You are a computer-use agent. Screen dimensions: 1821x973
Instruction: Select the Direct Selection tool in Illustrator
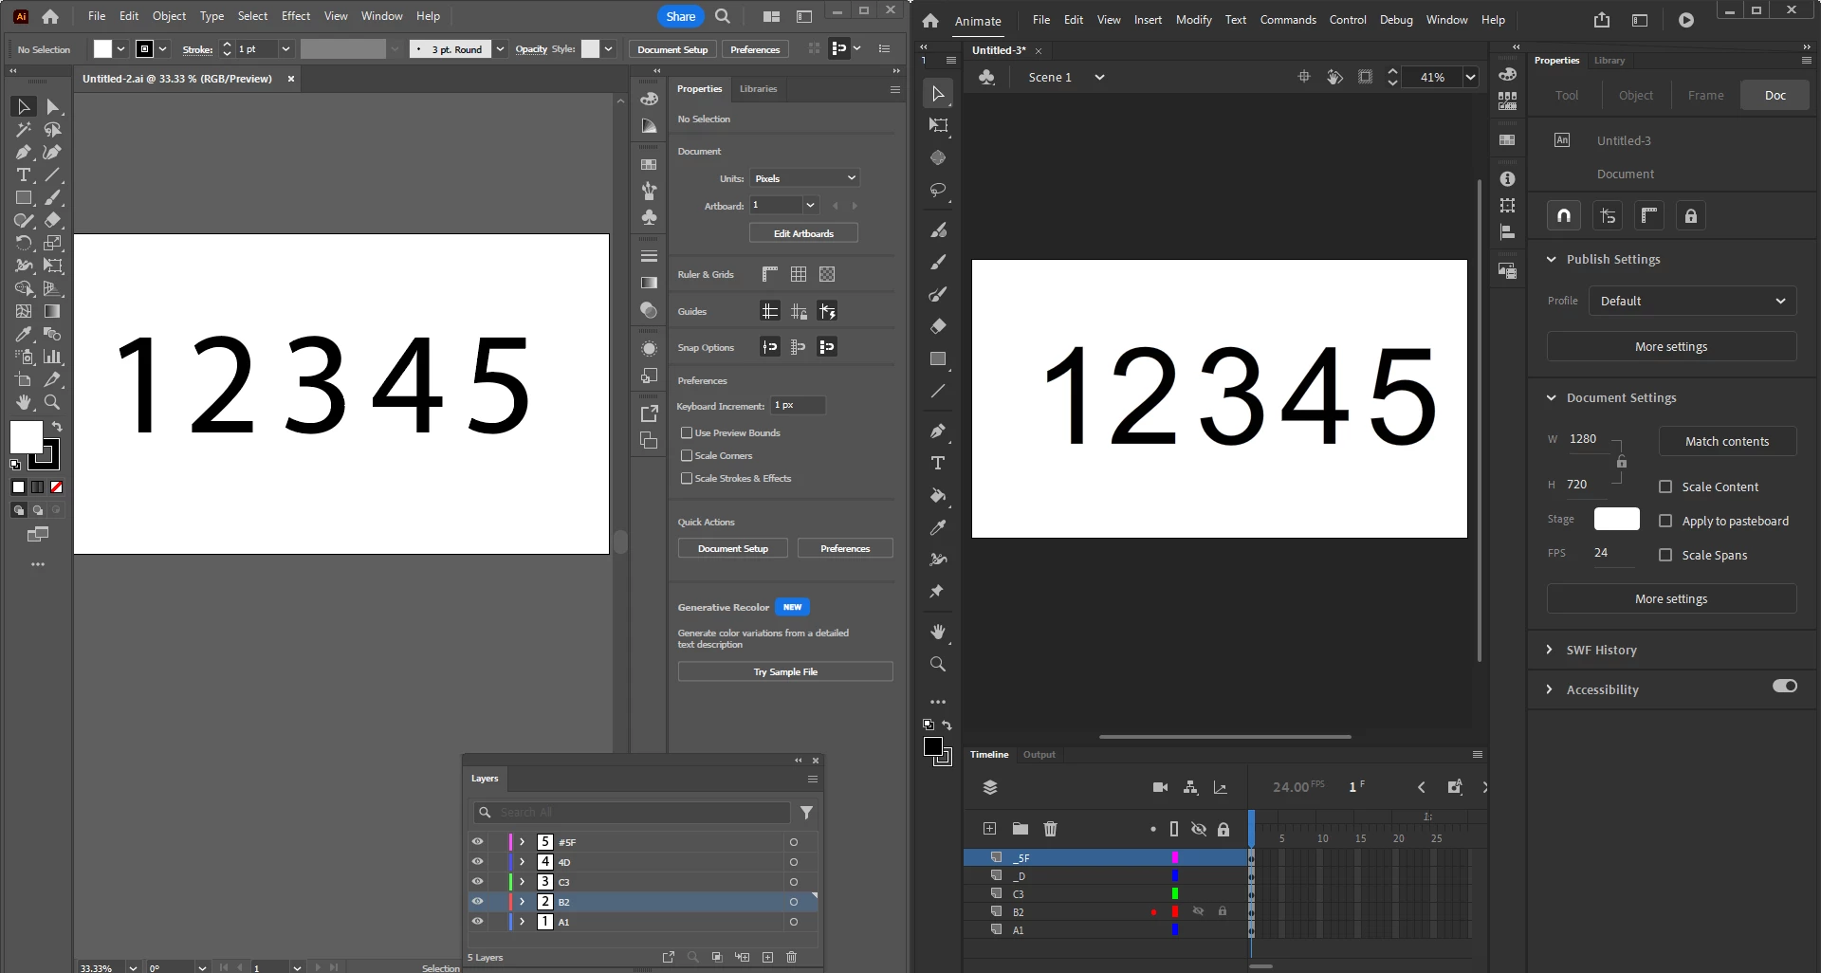click(53, 106)
